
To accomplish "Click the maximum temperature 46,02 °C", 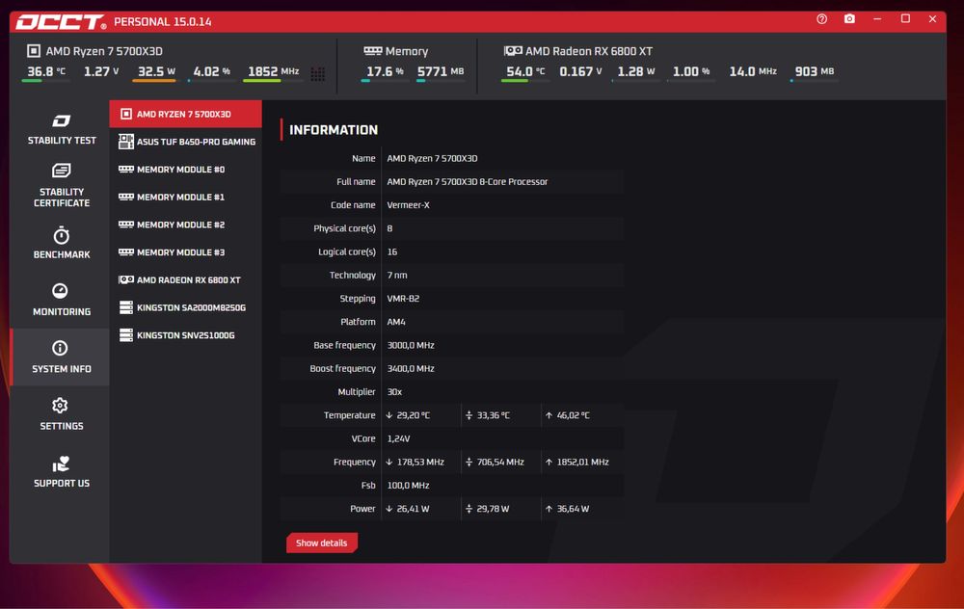I will (x=568, y=415).
